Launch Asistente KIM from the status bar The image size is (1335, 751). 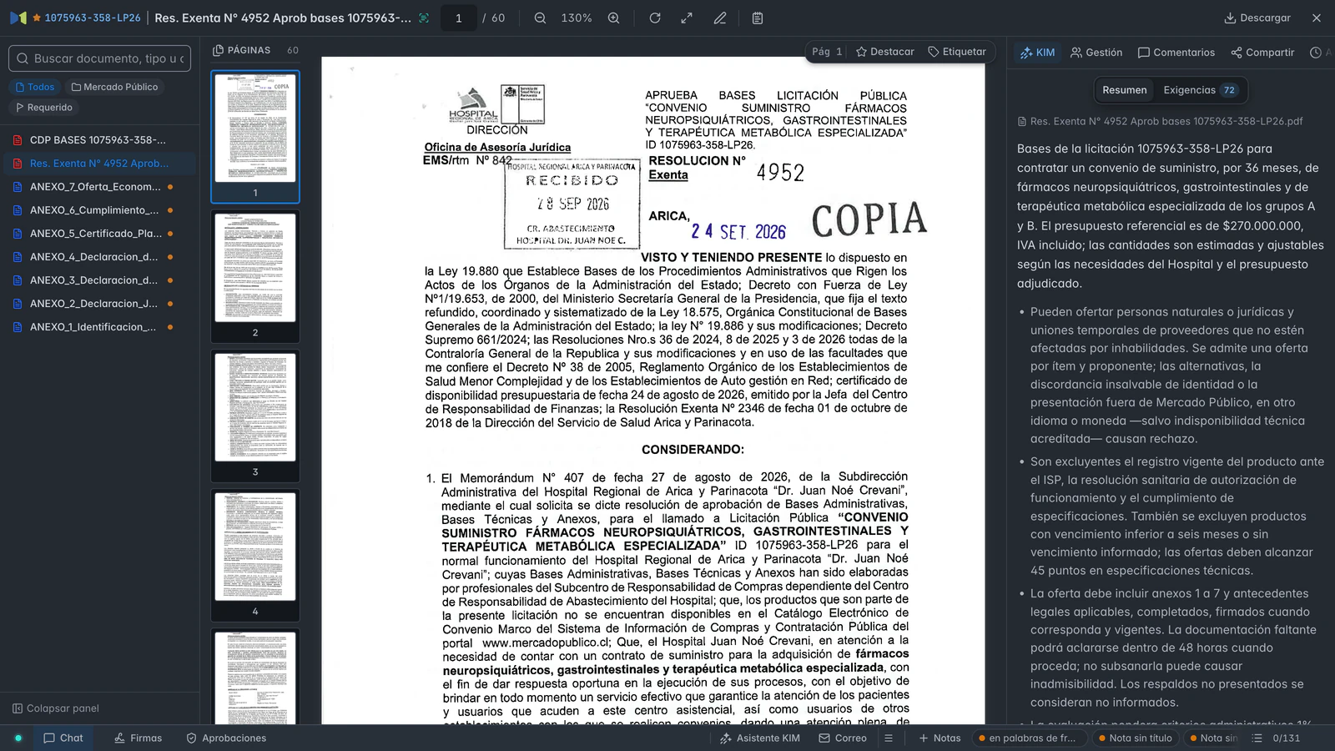(760, 738)
